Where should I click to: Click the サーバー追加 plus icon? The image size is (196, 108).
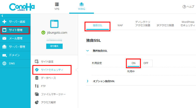coord(4,22)
